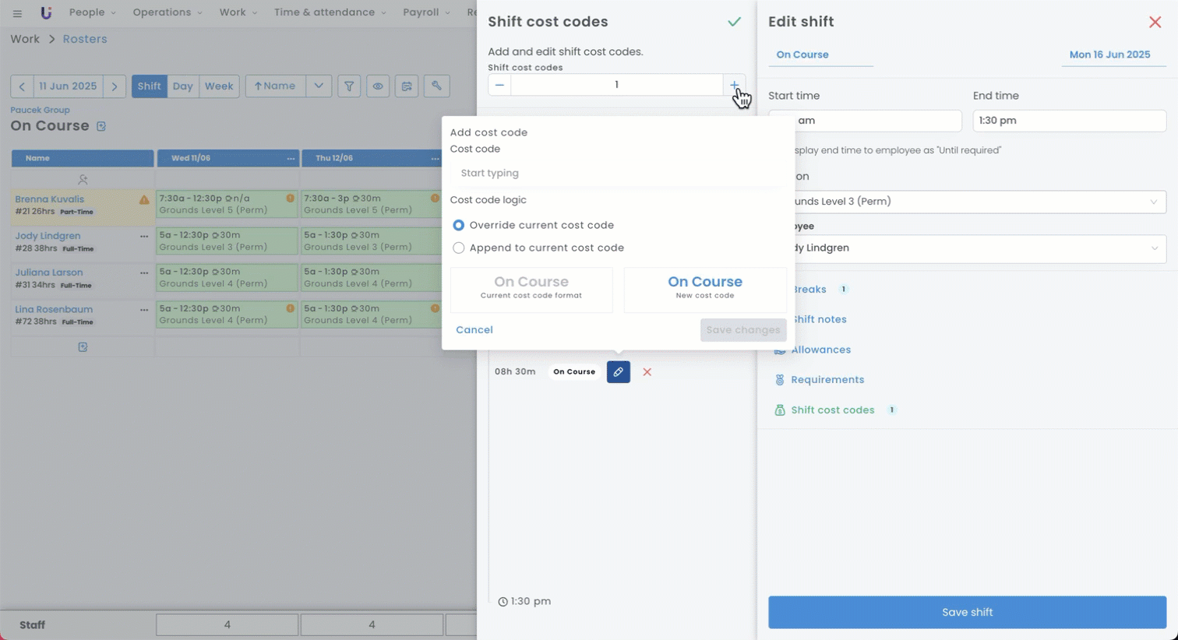The width and height of the screenshot is (1178, 640).
Task: Increase shift cost codes with plus button
Action: 734,85
